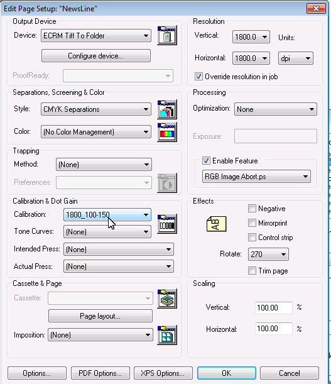The image size is (331, 384).
Task: Click the Vertical scaling input field
Action: point(274,307)
